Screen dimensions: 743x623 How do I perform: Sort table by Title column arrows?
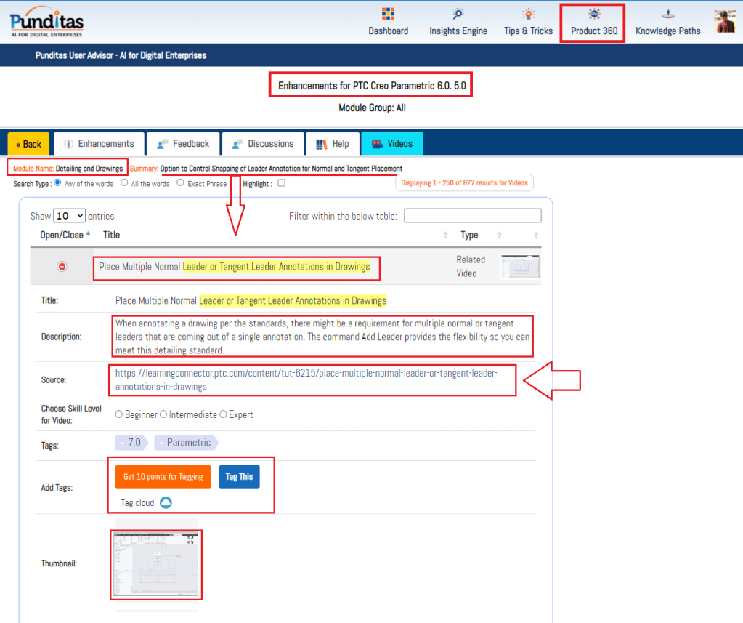click(x=445, y=236)
